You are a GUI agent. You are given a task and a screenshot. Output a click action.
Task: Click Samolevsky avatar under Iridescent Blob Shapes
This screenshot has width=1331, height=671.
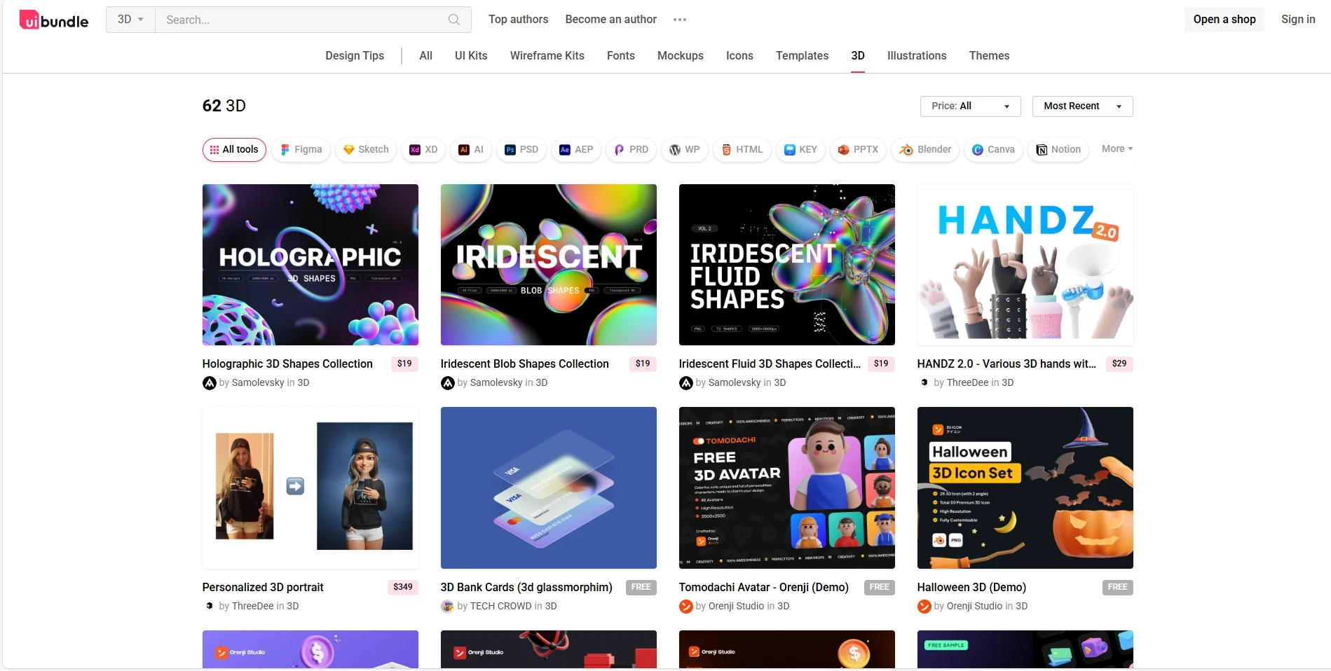pyautogui.click(x=447, y=383)
